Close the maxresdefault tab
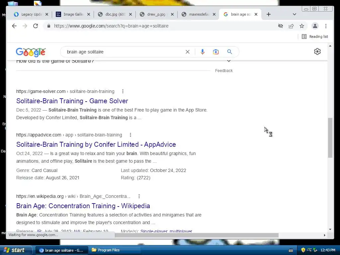Screen dimensions: 340x255 [x=214, y=14]
